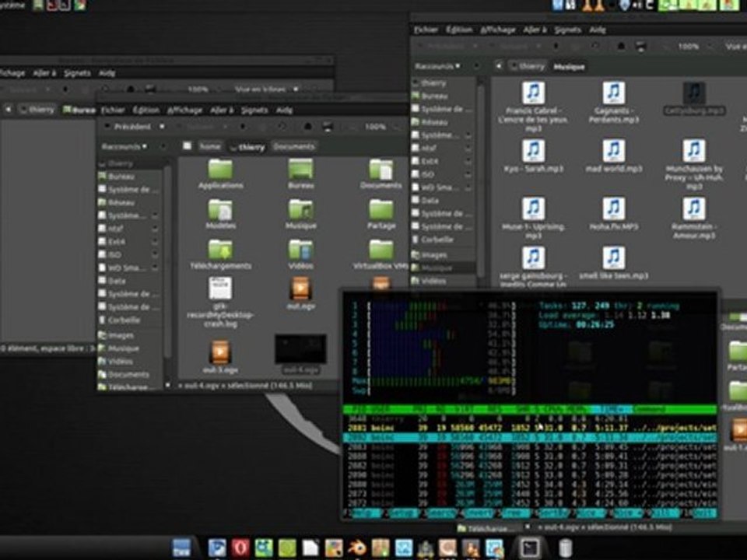
Task: Select Gagnants - Perdants.mp3 file
Action: [614, 103]
